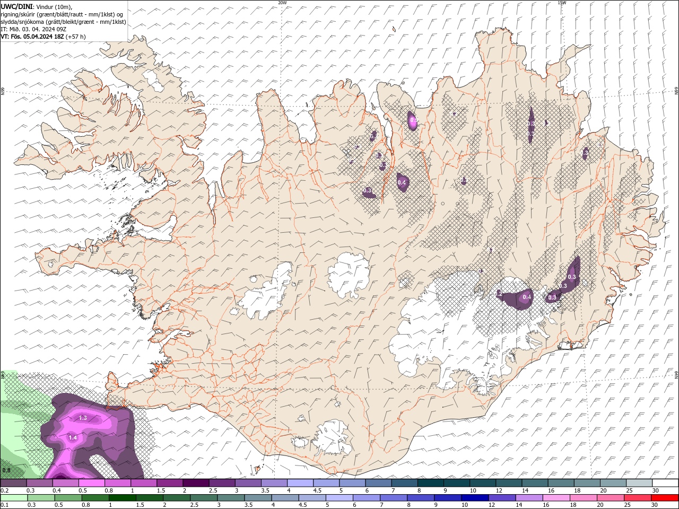
Task: Click the 0.1 label on the rain scale
Action: click(5, 505)
